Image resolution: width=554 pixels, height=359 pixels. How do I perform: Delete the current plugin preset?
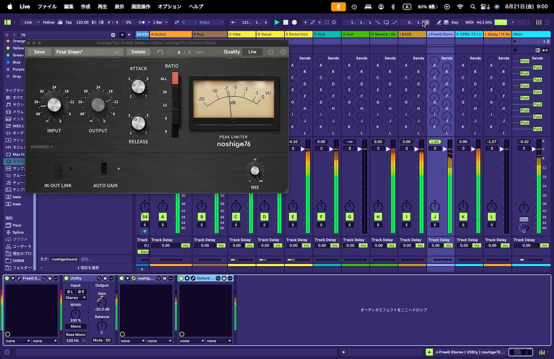click(x=138, y=52)
